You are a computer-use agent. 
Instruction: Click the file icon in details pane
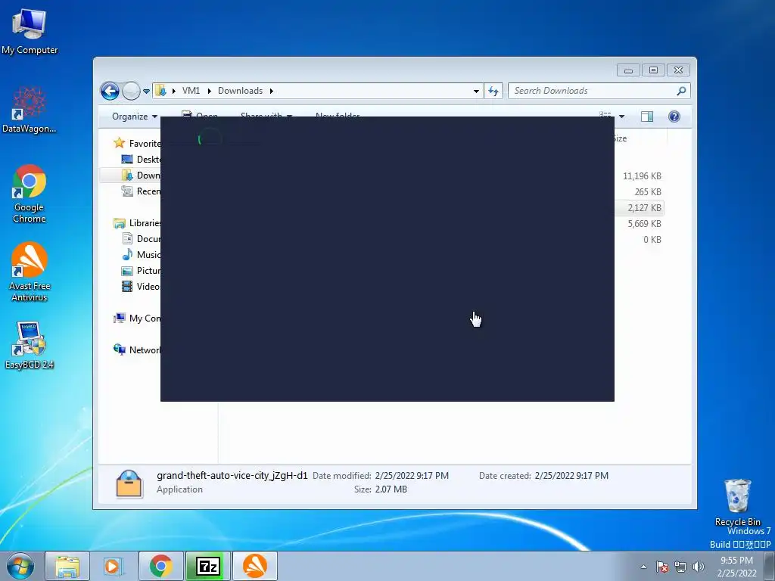(x=129, y=483)
